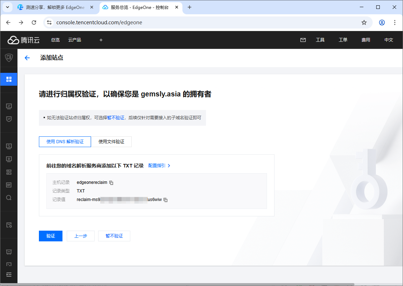The image size is (403, 286).
Task: Open the 中文 language selector
Action: tap(389, 40)
